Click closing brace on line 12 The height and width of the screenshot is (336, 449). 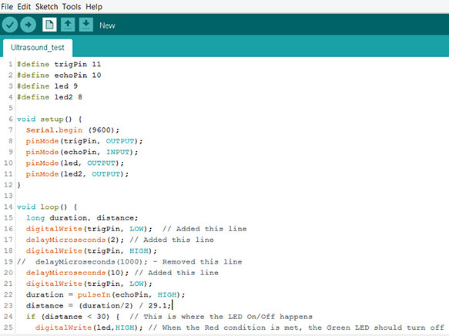click(18, 185)
